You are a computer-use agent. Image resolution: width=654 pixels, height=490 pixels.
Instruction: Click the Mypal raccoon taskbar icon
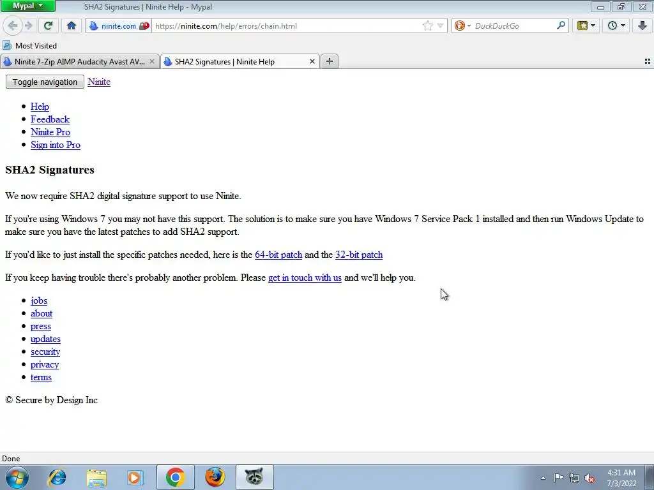pyautogui.click(x=254, y=477)
